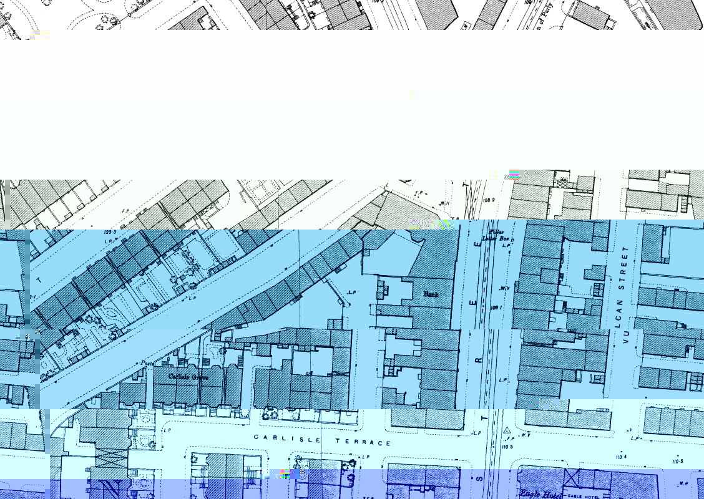
Task: Click the "Pillar Letter Box" annotation
Action: [x=497, y=235]
